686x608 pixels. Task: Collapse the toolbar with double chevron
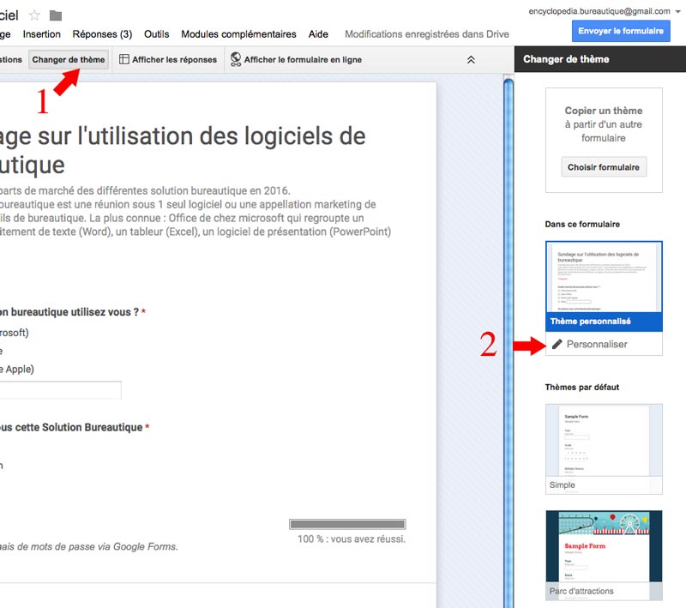pos(470,60)
